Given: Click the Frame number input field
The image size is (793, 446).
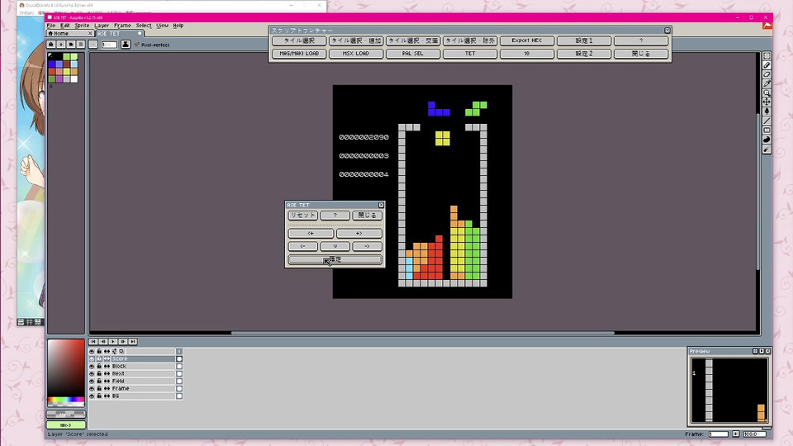Looking at the screenshot, I should tap(718, 434).
